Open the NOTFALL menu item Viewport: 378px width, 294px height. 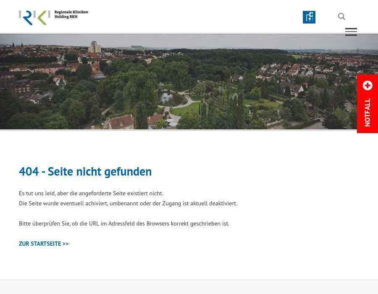[x=367, y=112]
